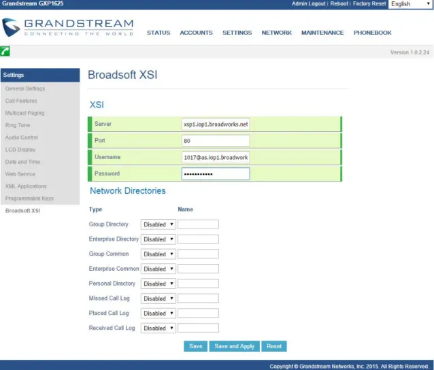
Task: Click the XSI Password input field
Action: (x=216, y=174)
